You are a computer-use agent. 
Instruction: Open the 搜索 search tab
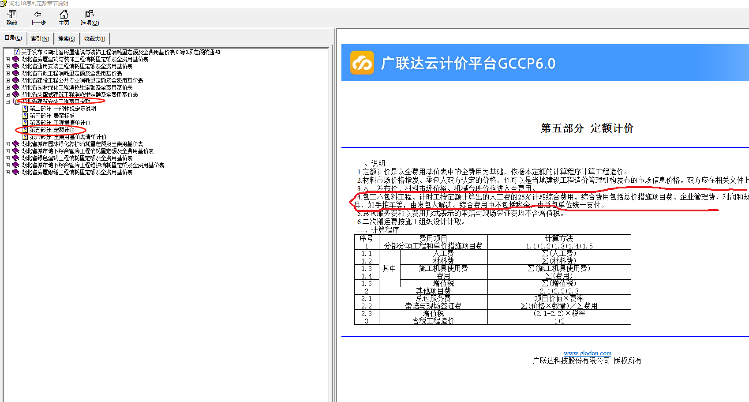tap(67, 39)
